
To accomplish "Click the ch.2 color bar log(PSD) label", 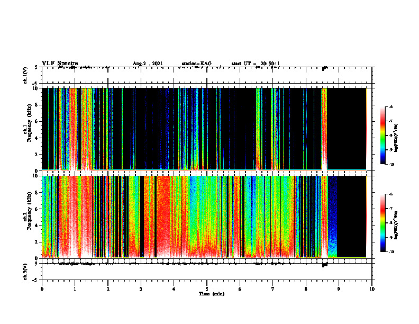I will pyautogui.click(x=396, y=225).
